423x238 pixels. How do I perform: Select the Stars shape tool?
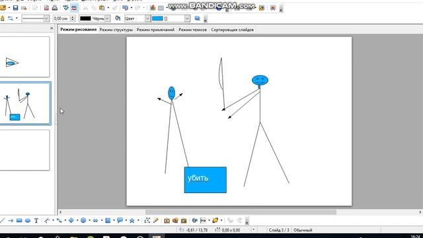pos(132,221)
